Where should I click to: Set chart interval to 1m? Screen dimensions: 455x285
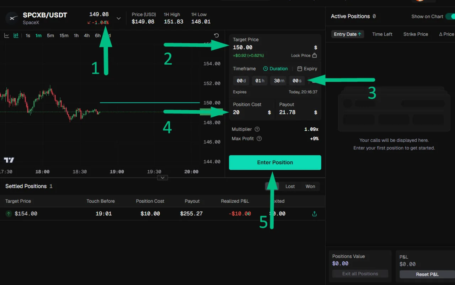coord(38,35)
